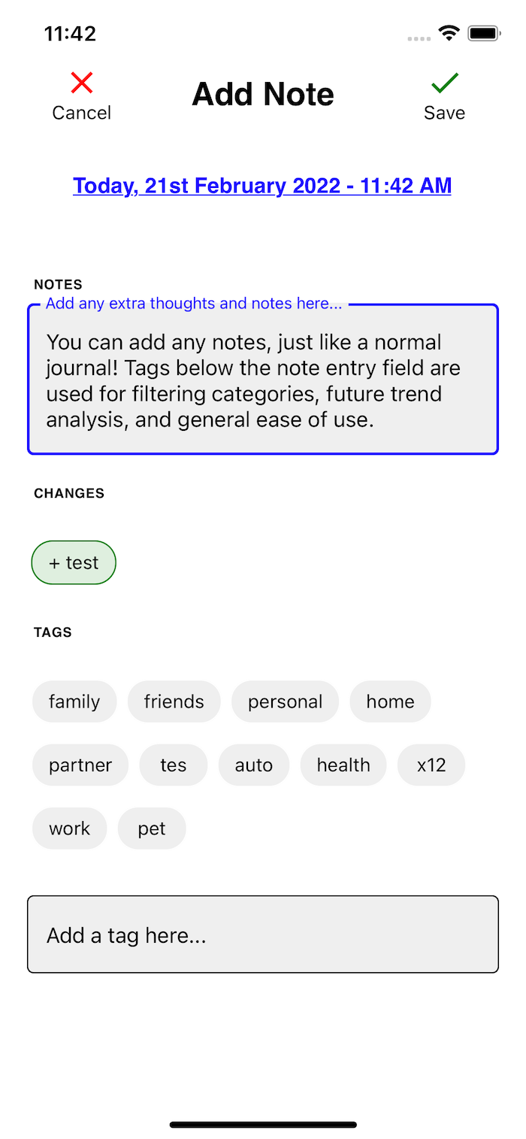This screenshot has width=526, height=1139.
Task: Choose the 'partner' tag
Action: click(x=80, y=765)
